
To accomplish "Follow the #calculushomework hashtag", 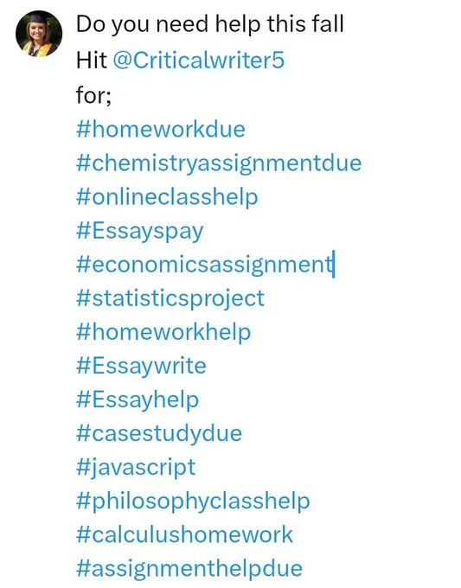I will point(184,534).
